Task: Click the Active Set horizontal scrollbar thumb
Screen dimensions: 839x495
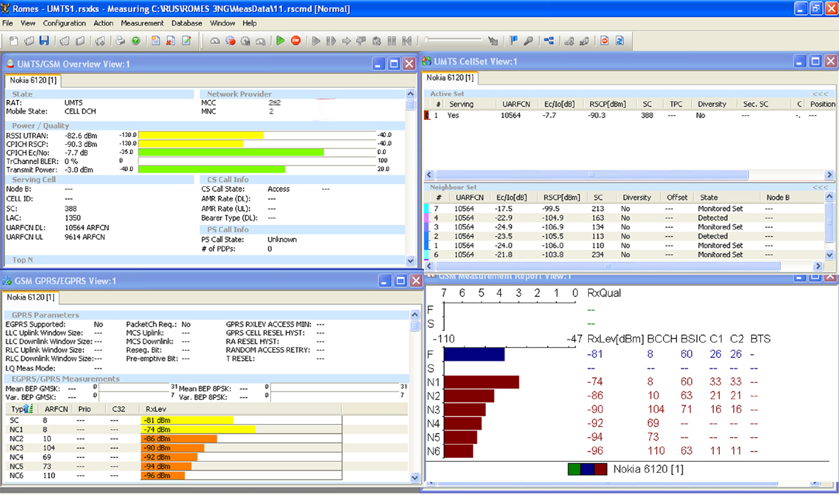Action: (591, 175)
